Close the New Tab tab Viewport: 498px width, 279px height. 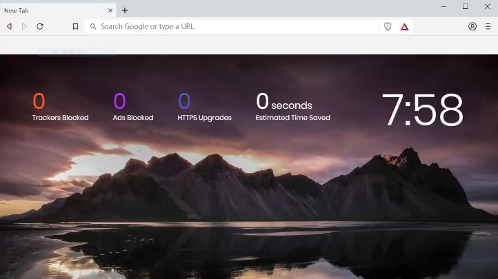[x=110, y=10]
